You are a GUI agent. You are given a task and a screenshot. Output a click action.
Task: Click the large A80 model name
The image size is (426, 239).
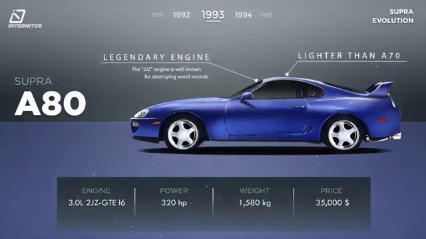point(51,104)
